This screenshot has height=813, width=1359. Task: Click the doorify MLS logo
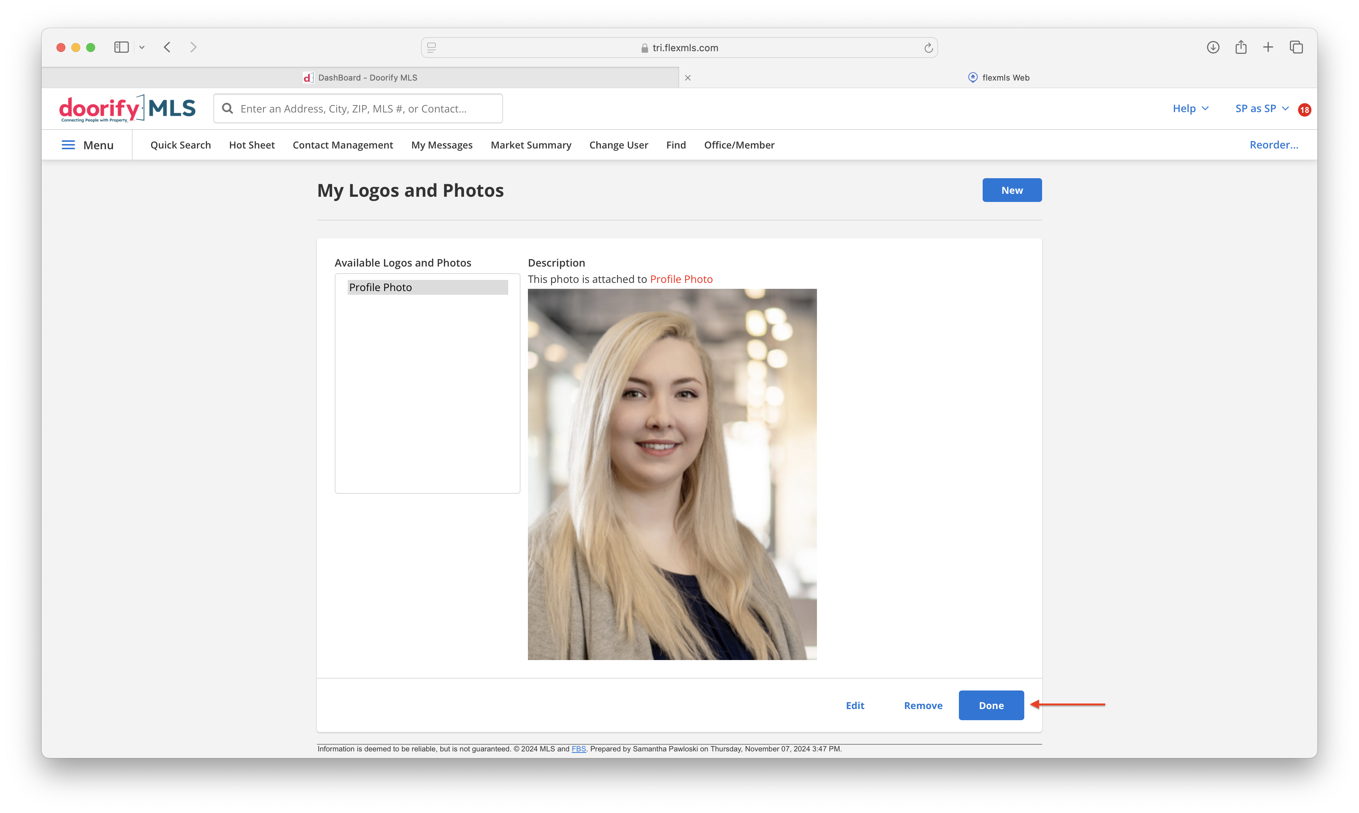point(127,108)
